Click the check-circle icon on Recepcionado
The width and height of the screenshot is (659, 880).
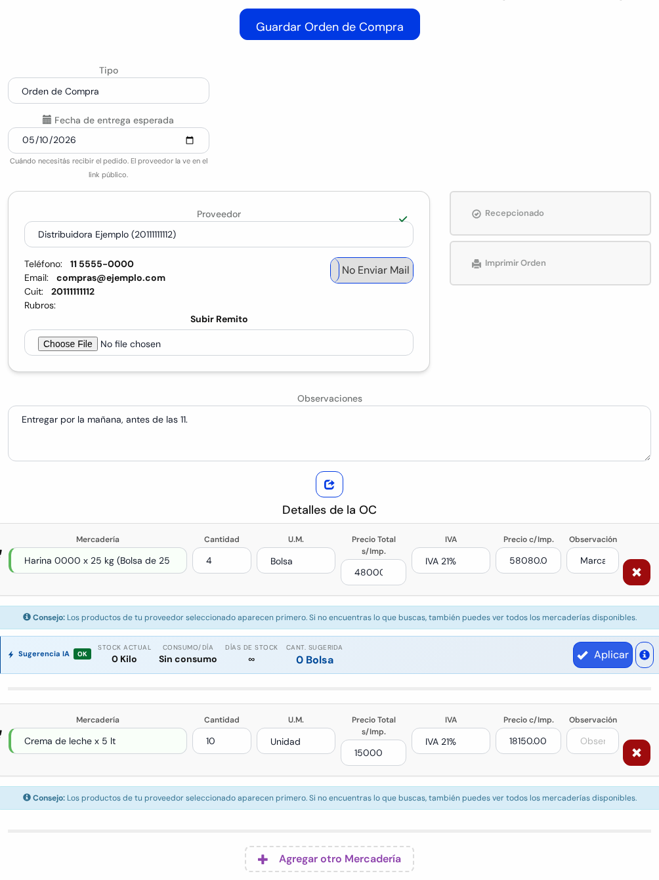click(x=477, y=214)
